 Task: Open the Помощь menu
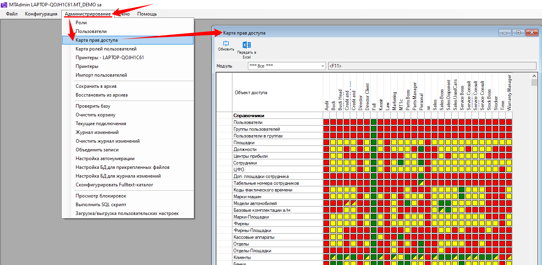point(147,14)
